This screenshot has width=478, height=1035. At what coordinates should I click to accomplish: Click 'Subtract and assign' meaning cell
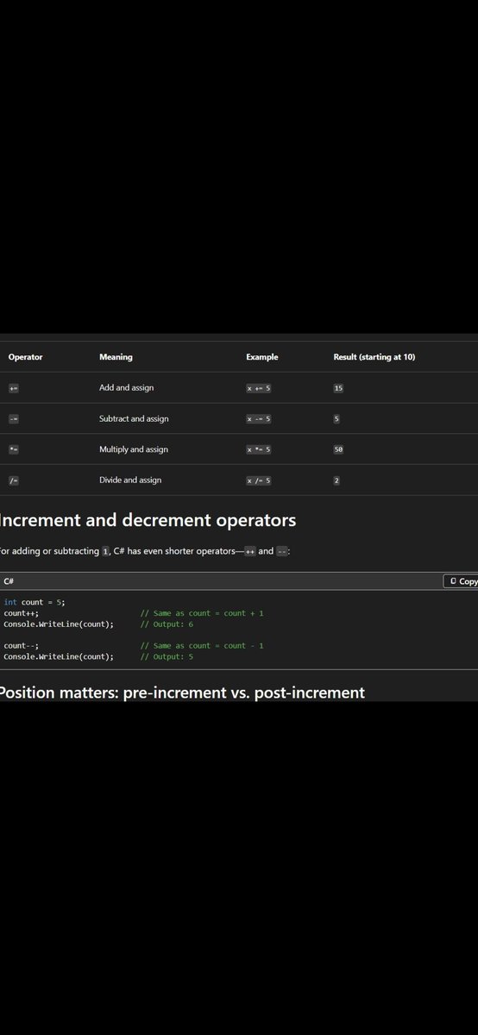pyautogui.click(x=134, y=419)
